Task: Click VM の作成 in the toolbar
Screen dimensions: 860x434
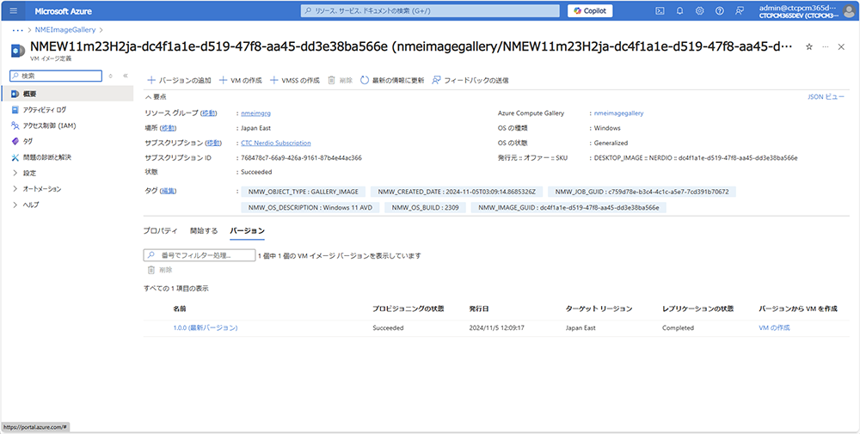Action: (x=240, y=80)
